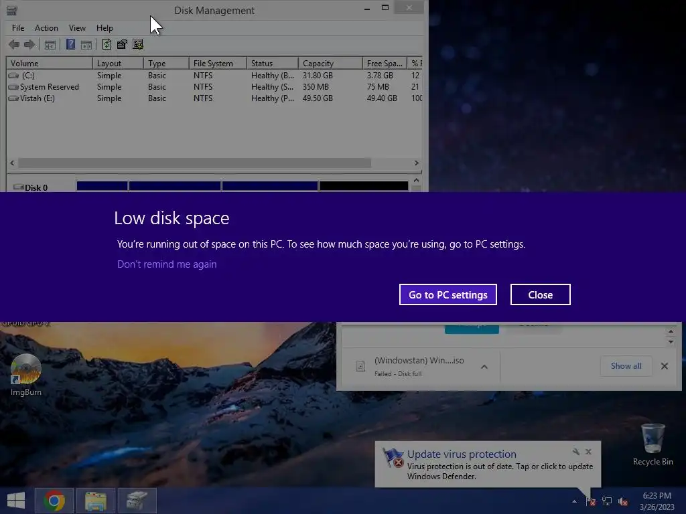Click the Disk Management title bar icon

tap(12, 10)
